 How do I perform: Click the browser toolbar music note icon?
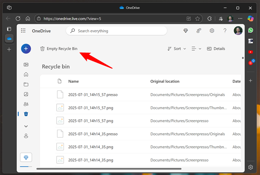tap(221, 18)
